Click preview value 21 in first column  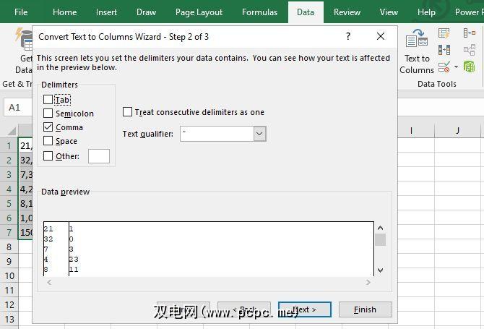point(48,229)
